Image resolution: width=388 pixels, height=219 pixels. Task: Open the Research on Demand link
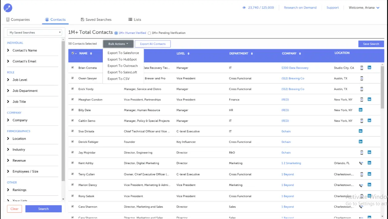[300, 8]
